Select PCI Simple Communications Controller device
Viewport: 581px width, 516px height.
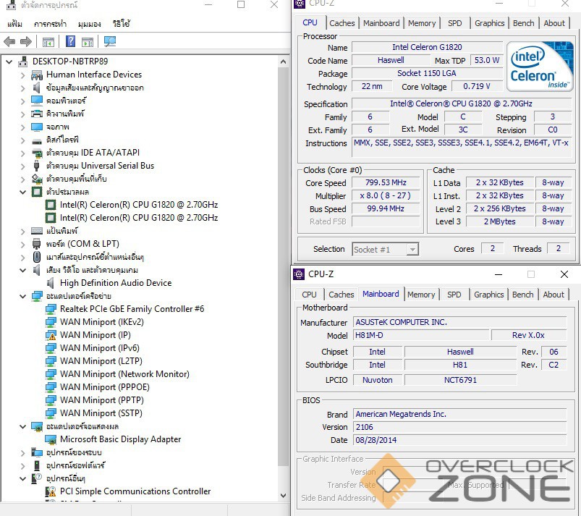(x=135, y=491)
